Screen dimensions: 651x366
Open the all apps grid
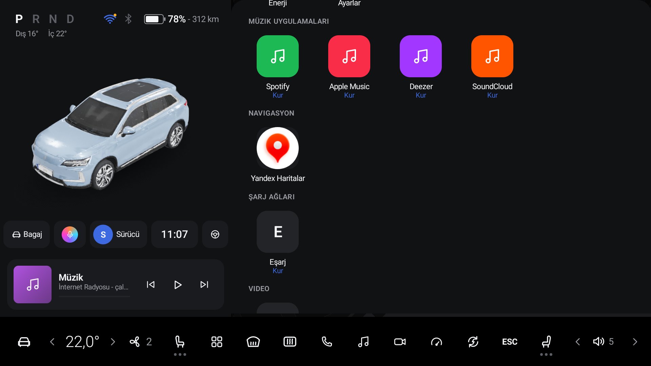[x=217, y=342]
